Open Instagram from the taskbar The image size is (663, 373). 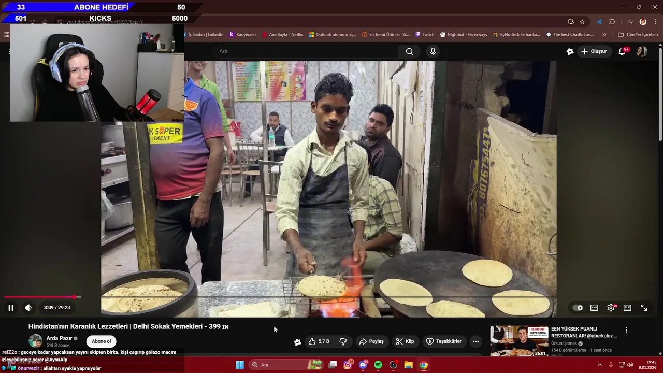348,365
